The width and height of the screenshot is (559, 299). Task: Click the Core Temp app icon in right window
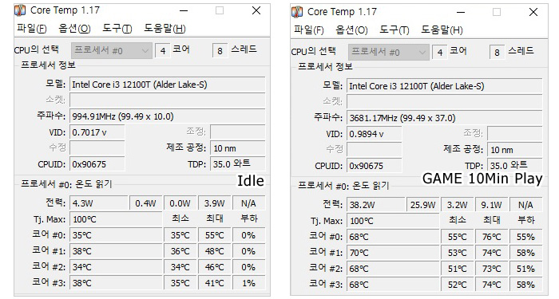[x=297, y=12]
